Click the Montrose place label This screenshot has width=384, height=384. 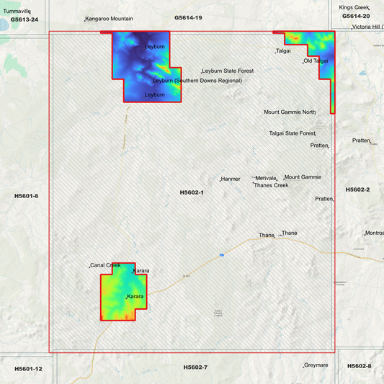(x=375, y=233)
